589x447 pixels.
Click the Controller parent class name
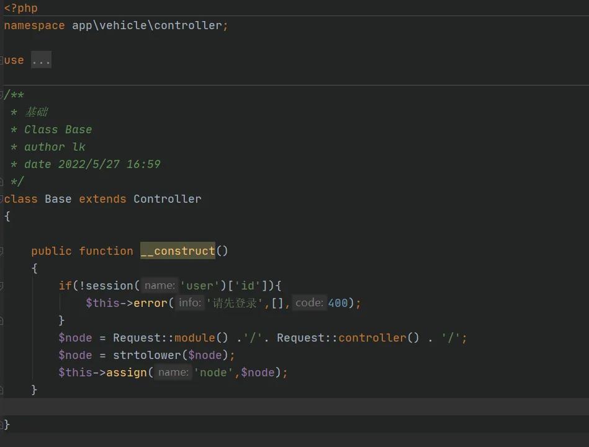click(x=167, y=198)
